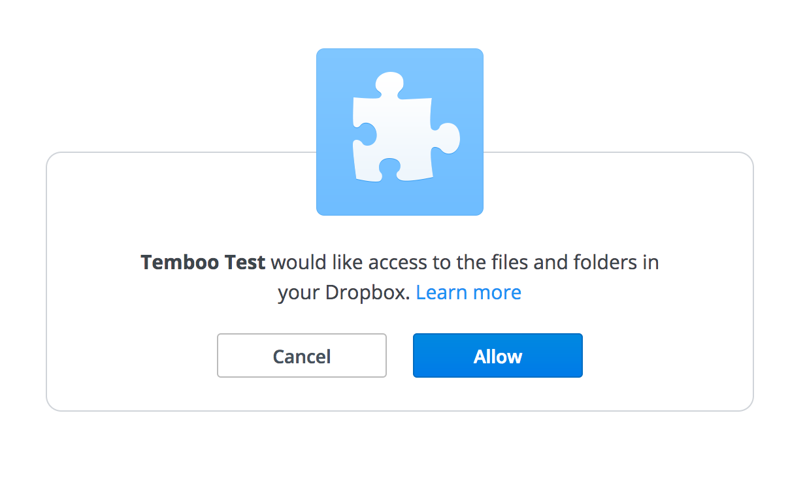
Task: Click empty space left of the Cancel button
Action: pyautogui.click(x=131, y=355)
